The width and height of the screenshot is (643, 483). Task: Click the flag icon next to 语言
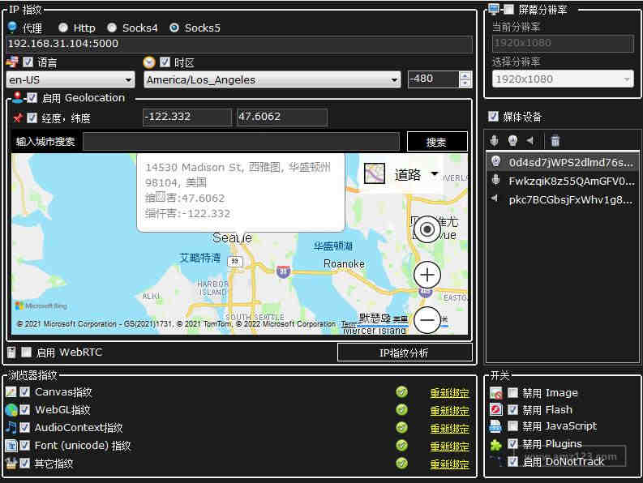tap(12, 62)
